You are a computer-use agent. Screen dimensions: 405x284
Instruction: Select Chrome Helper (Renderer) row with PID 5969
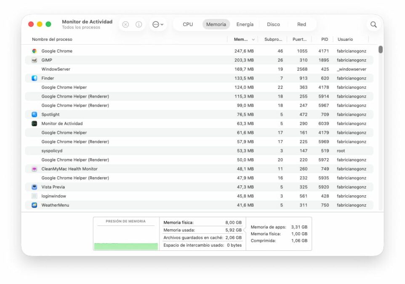pyautogui.click(x=199, y=141)
